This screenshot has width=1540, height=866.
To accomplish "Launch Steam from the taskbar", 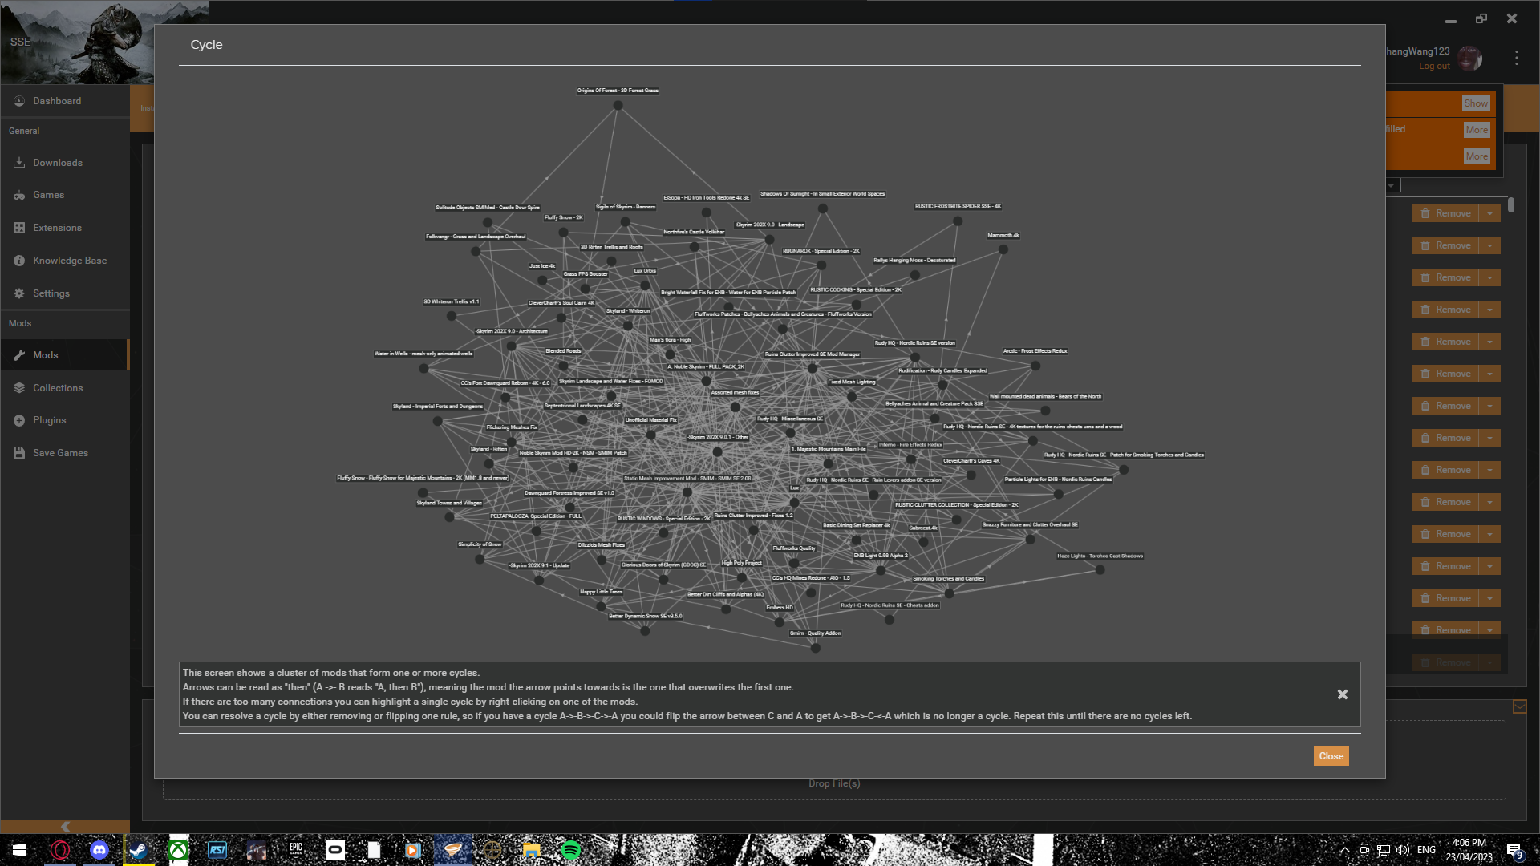I will click(x=138, y=850).
